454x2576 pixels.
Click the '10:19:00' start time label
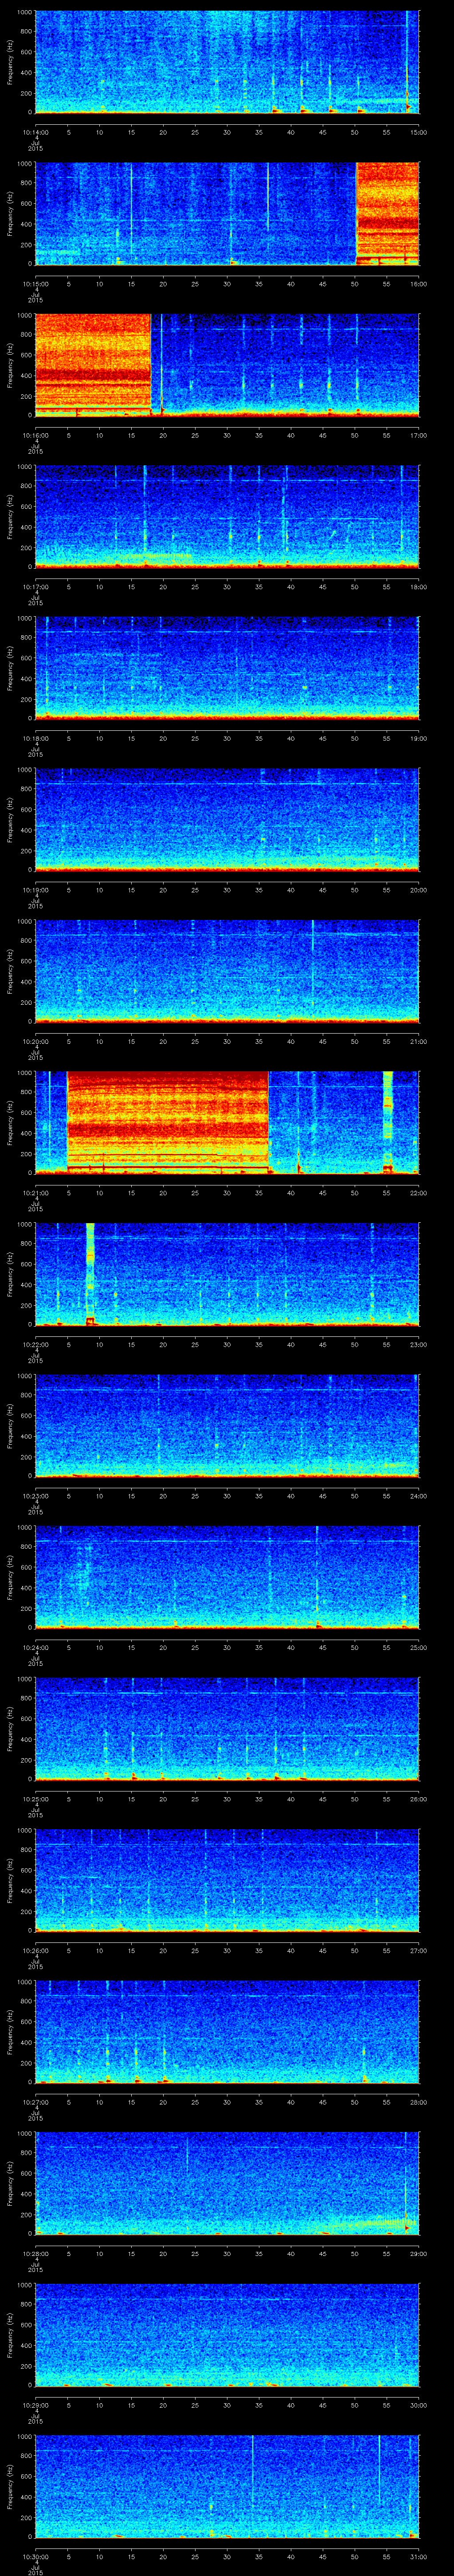click(x=35, y=890)
